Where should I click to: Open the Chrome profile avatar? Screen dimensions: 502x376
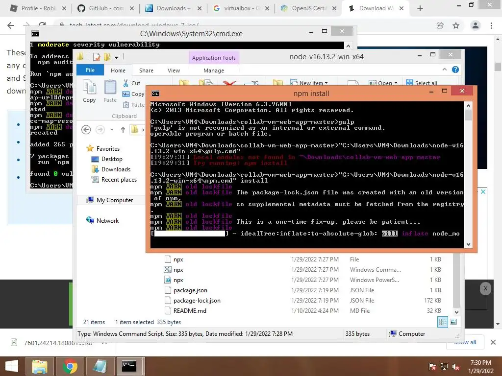tap(476, 25)
